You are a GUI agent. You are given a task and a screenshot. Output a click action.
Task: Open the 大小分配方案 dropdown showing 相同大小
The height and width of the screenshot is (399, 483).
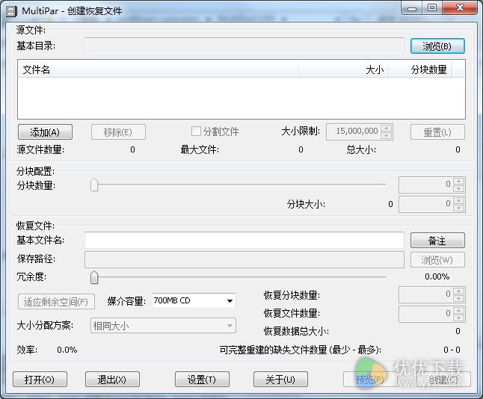pos(163,326)
